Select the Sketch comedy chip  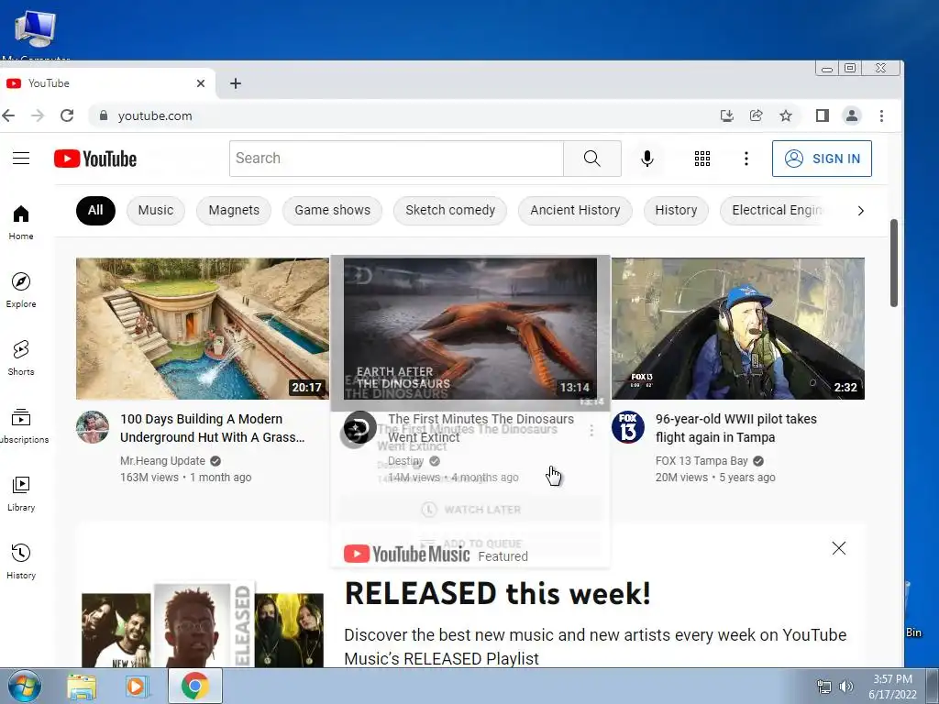(x=450, y=211)
